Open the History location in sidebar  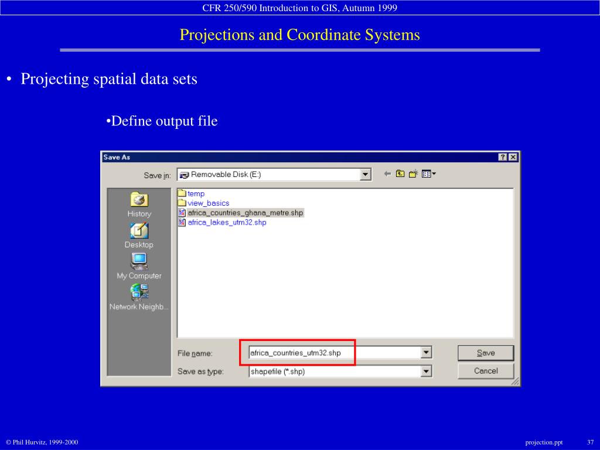click(x=139, y=204)
